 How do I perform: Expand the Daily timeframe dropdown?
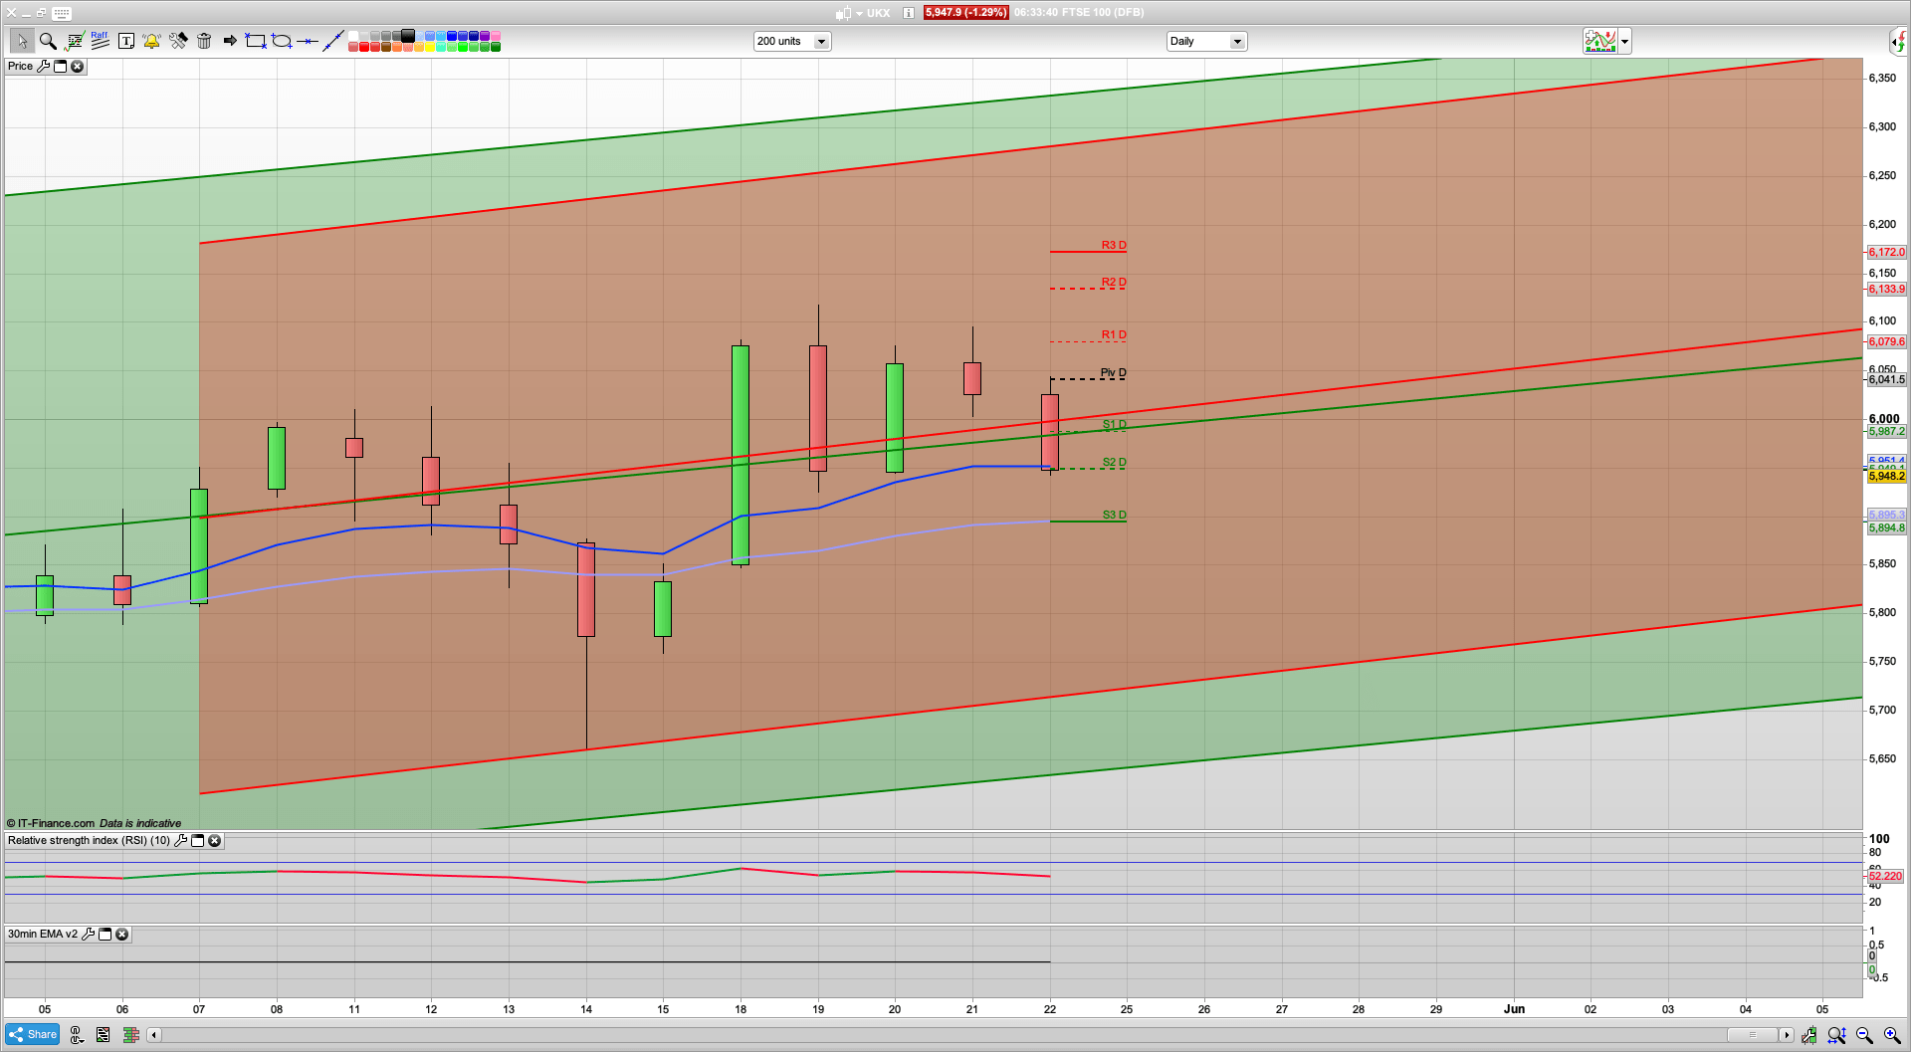(x=1236, y=42)
